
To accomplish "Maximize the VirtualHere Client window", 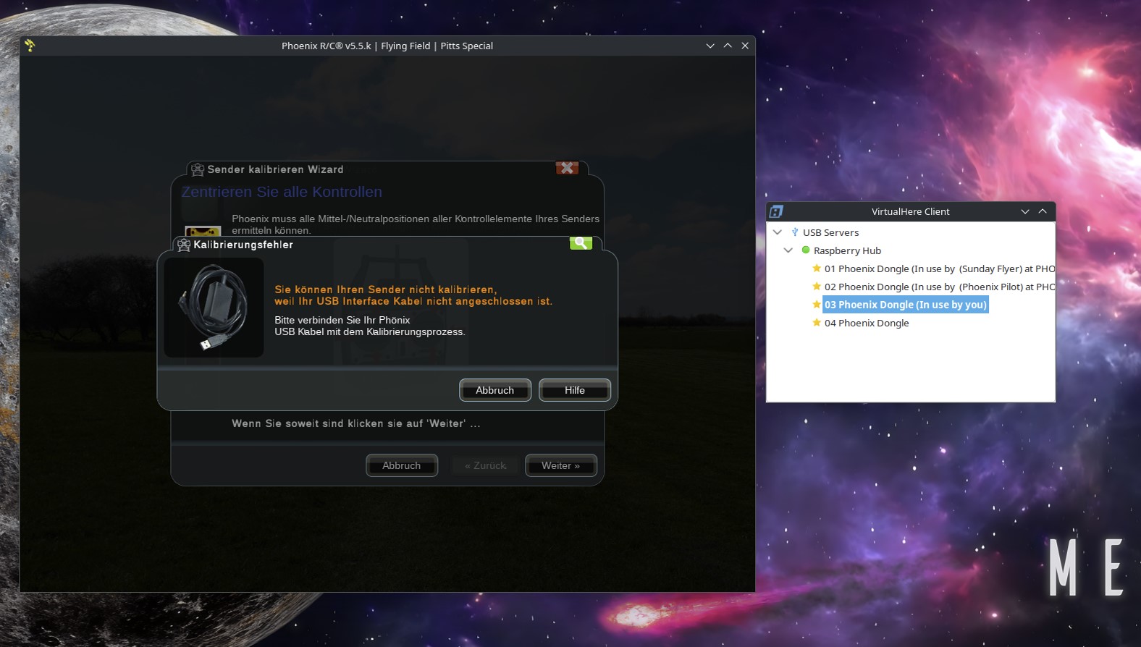I will 1043,211.
